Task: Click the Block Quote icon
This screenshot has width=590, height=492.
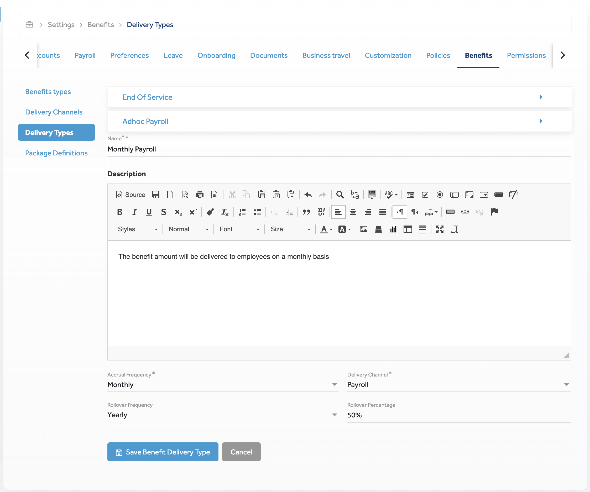Action: 306,212
